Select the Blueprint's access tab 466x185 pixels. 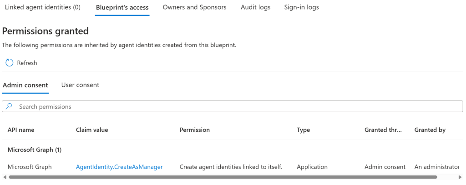pyautogui.click(x=122, y=7)
